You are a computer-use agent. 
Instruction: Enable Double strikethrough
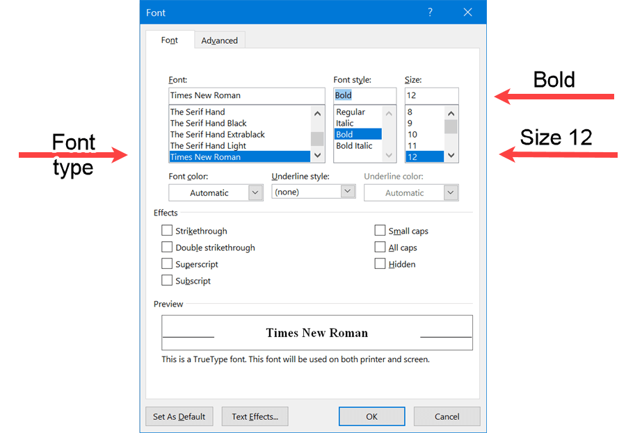167,247
